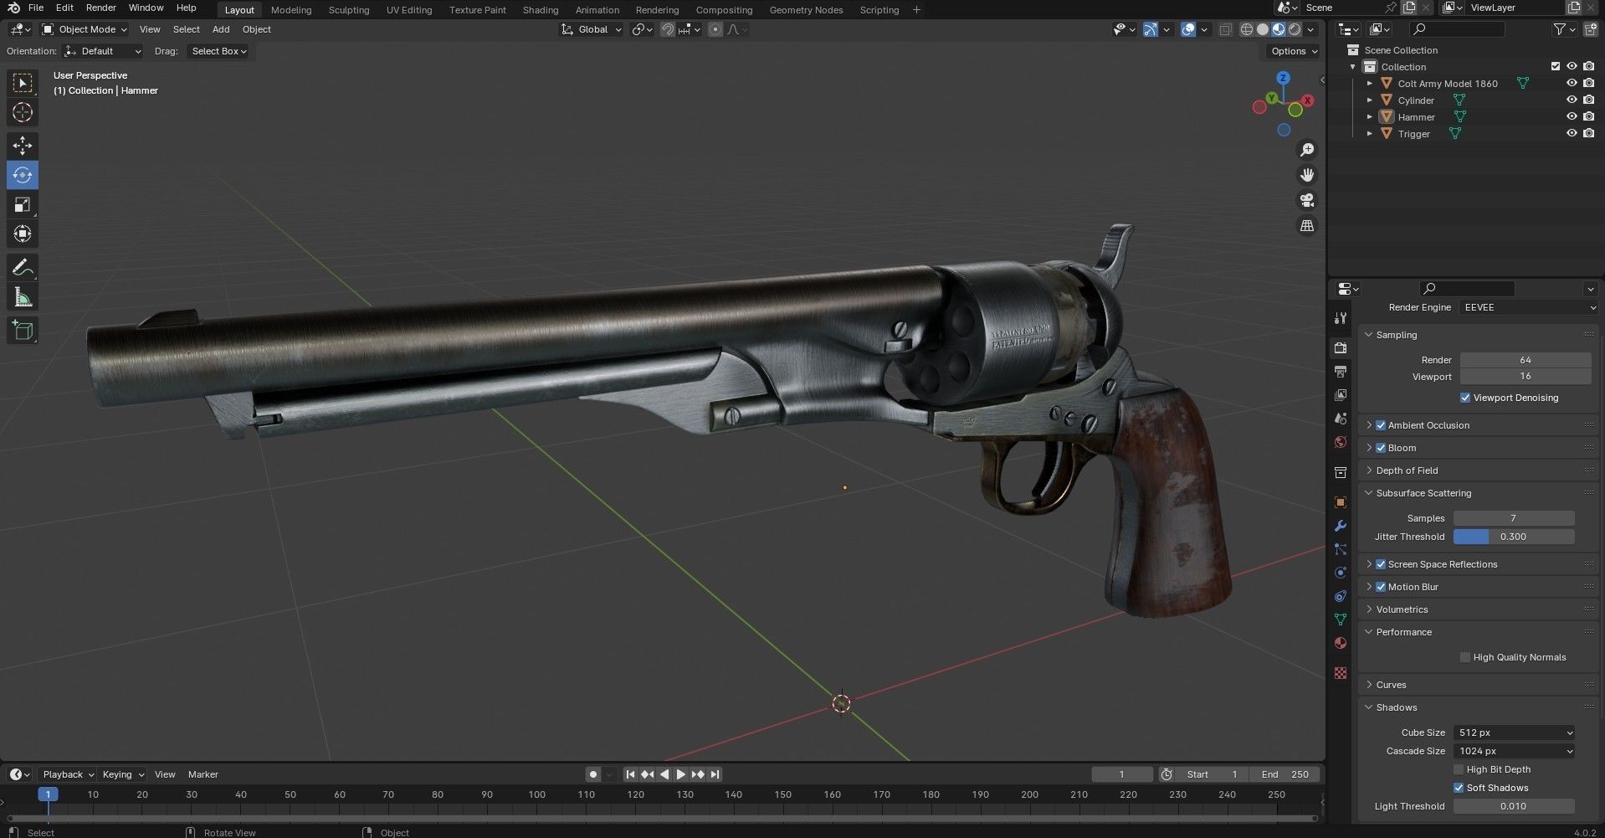Screen dimensions: 1605x838
Task: Enable High Quality Normals
Action: (1465, 657)
